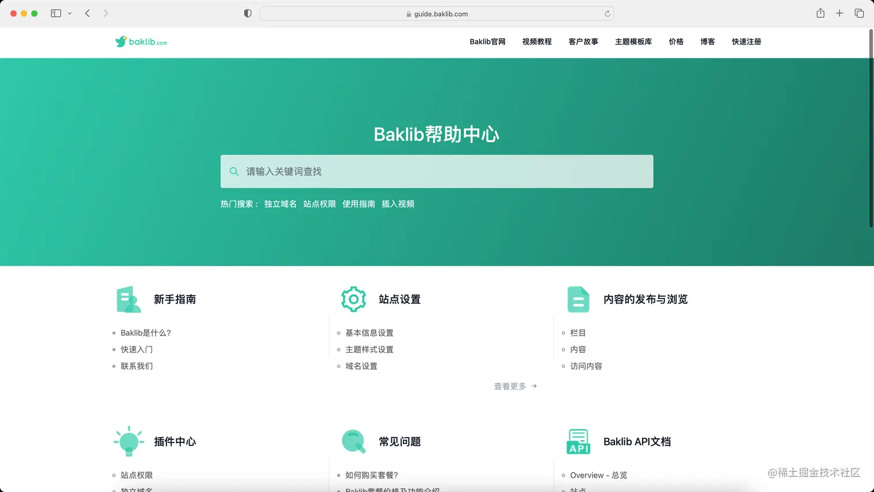Open 视频教程 in the nav bar
Viewport: 874px width, 492px height.
coord(537,42)
